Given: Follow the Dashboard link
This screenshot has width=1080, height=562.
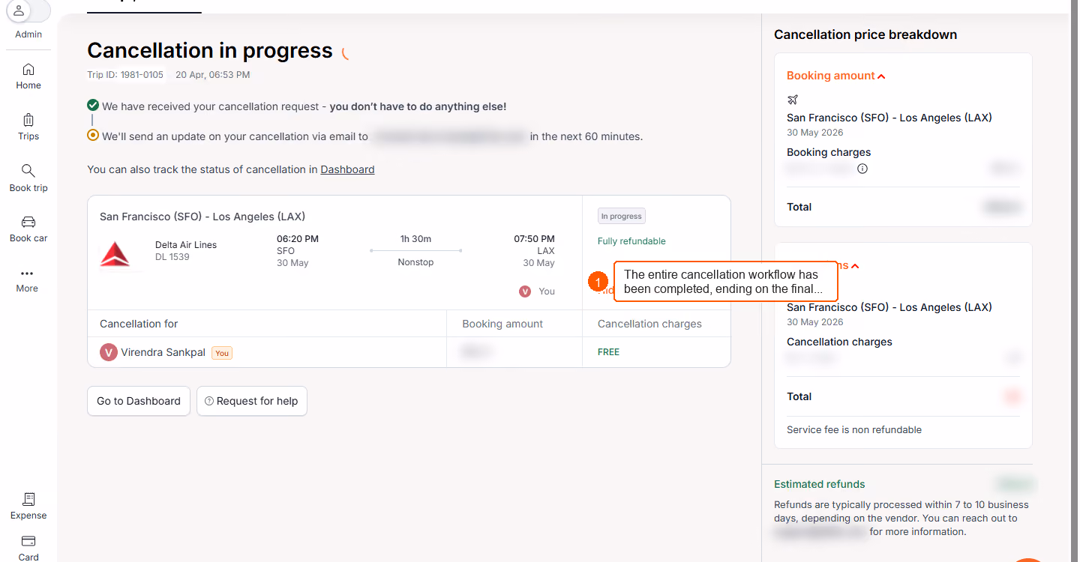Looking at the screenshot, I should (x=347, y=169).
